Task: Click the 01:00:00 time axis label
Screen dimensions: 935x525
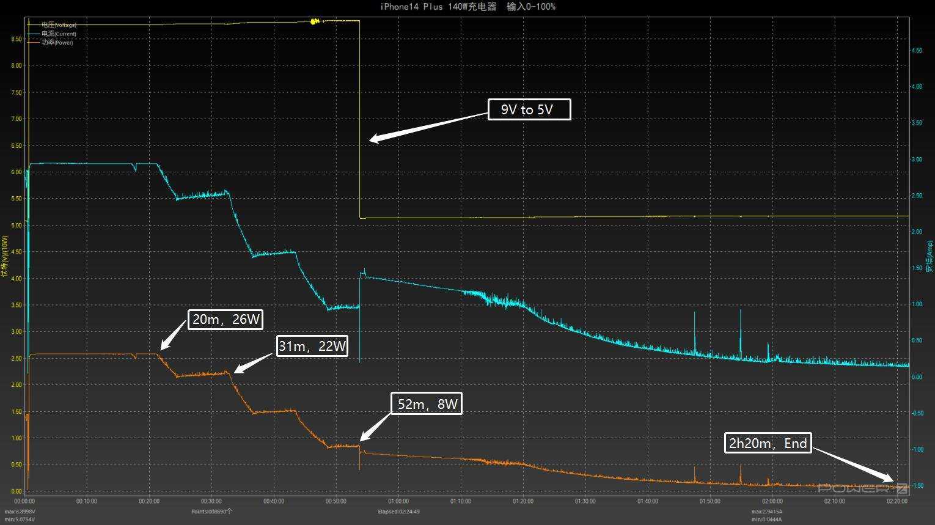Action: point(398,501)
